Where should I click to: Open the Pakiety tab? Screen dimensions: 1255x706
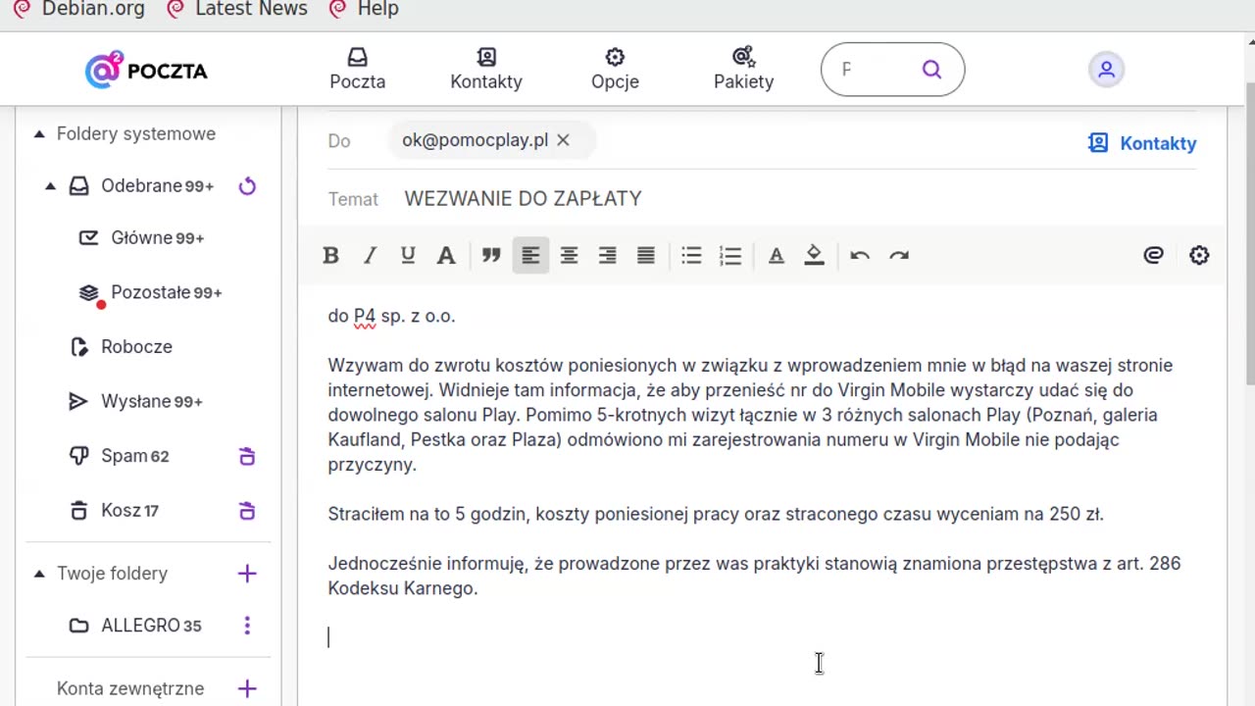[x=743, y=70]
